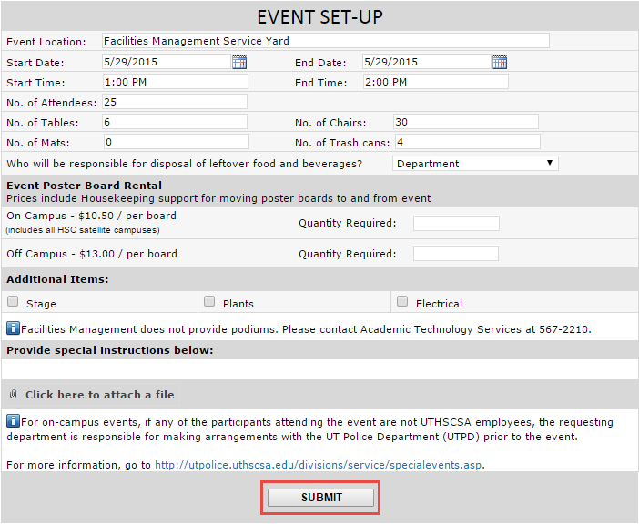Screen dimensions: 639x524
Task: Edit the No. of Chairs field
Action: point(465,122)
